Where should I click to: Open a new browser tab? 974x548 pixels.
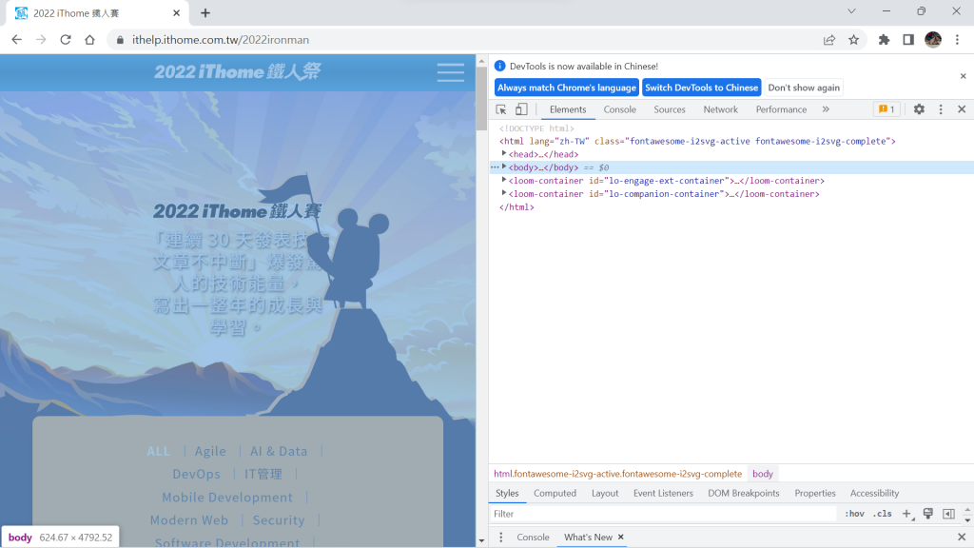[x=205, y=13]
